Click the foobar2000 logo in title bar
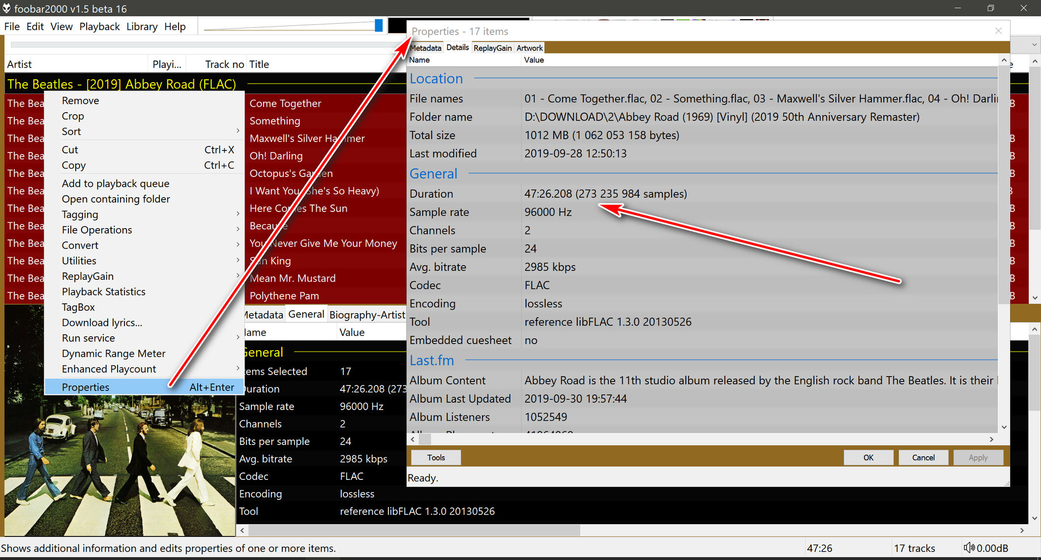This screenshot has height=560, width=1041. pyautogui.click(x=6, y=8)
